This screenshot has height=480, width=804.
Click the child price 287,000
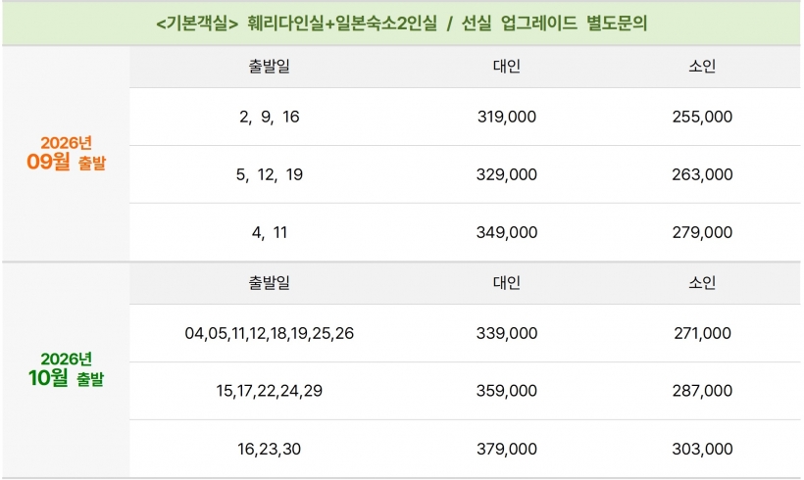point(702,392)
